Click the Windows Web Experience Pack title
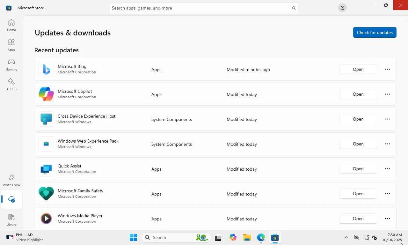 click(88, 141)
